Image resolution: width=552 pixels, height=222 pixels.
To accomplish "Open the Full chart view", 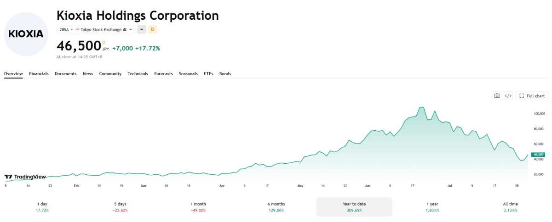I will pyautogui.click(x=532, y=96).
